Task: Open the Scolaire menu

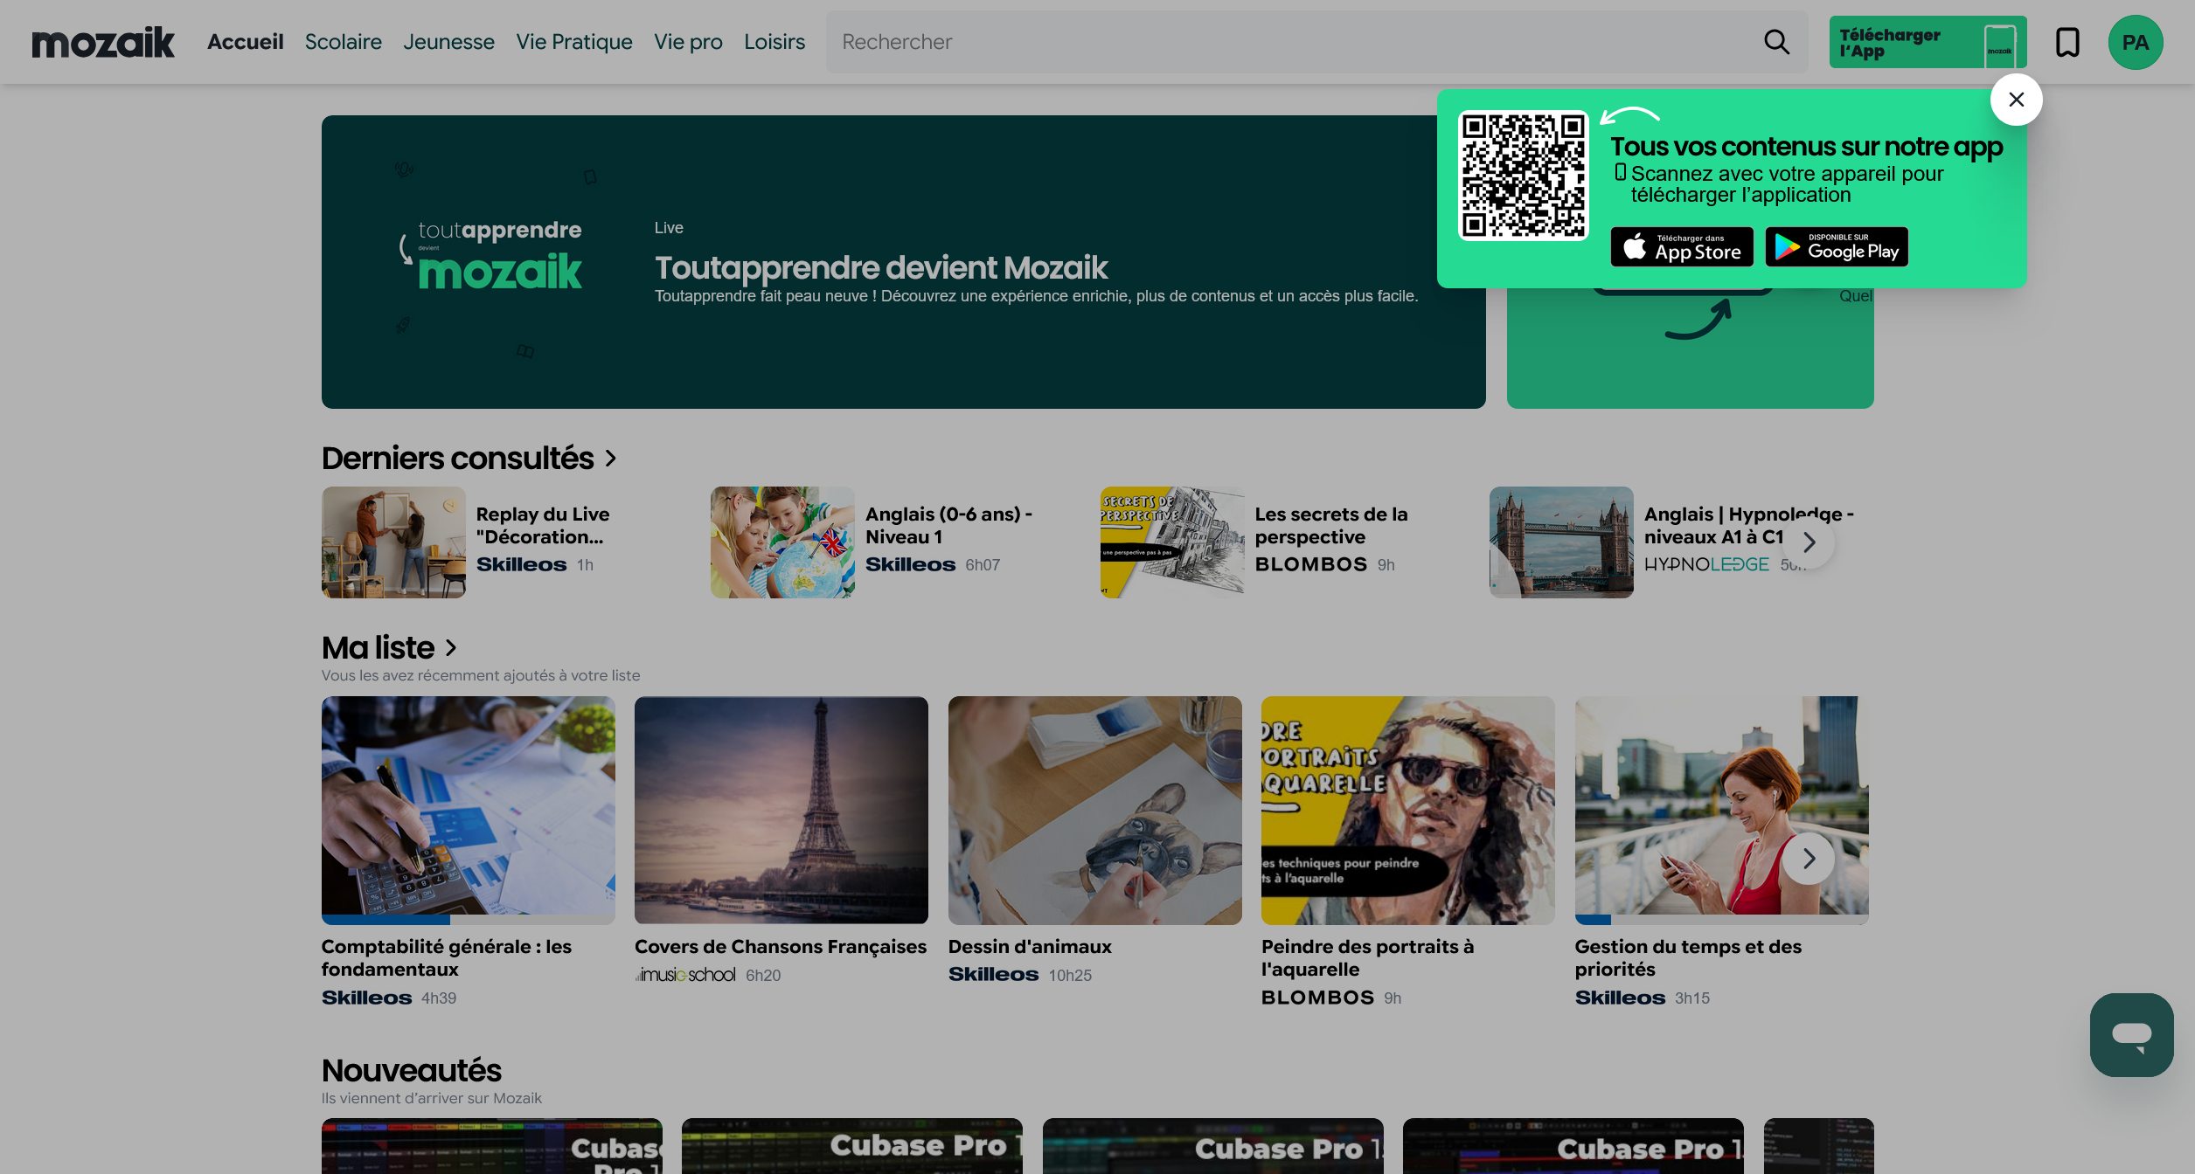Action: pyautogui.click(x=343, y=42)
